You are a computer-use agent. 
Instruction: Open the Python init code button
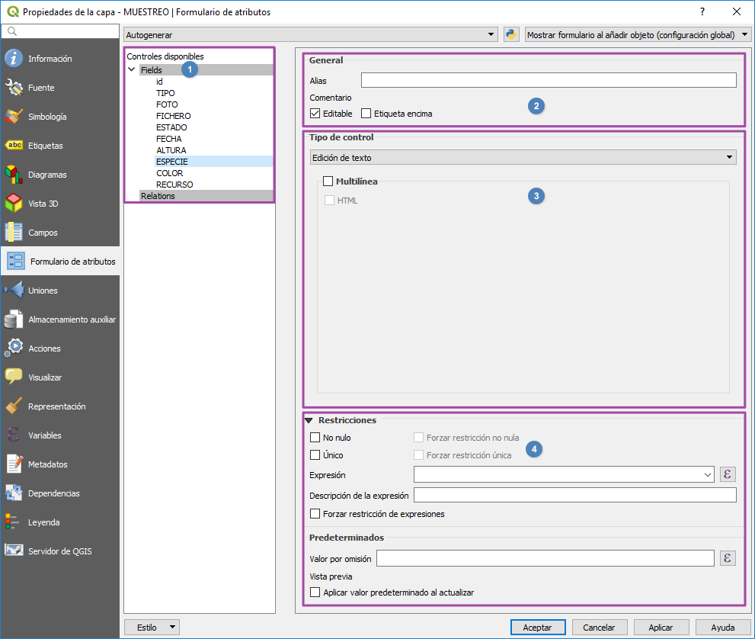[x=511, y=35]
